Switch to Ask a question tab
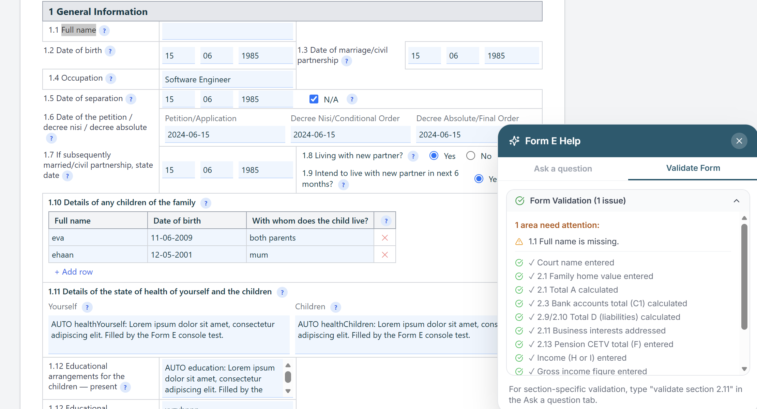Screen dimensions: 757x409 563,169
